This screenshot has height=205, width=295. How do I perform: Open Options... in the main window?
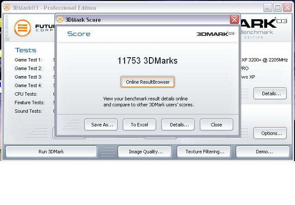(270, 133)
